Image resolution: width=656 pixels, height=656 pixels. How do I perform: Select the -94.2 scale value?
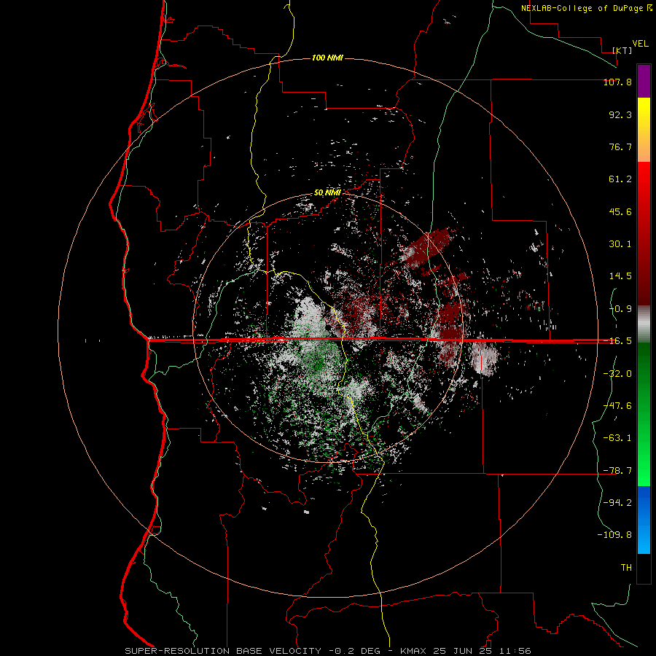pos(617,502)
